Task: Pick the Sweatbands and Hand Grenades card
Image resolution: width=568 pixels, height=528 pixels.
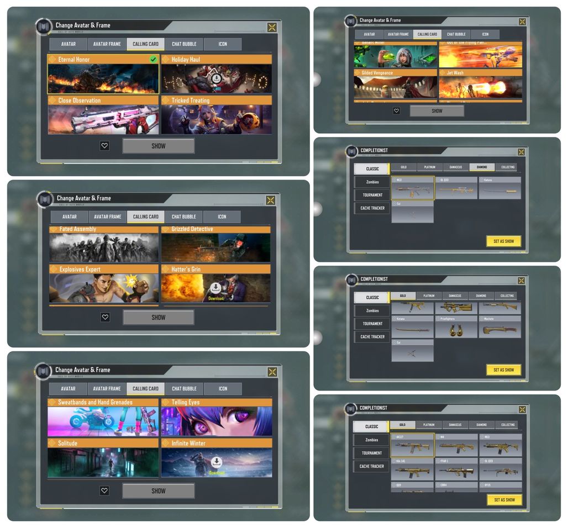Action: click(x=103, y=417)
